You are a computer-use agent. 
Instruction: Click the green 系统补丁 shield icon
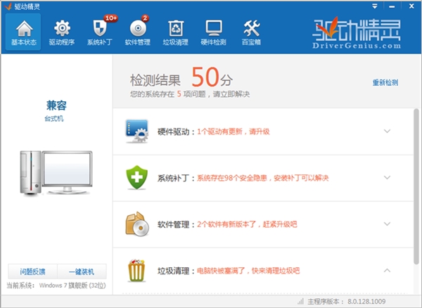(136, 177)
